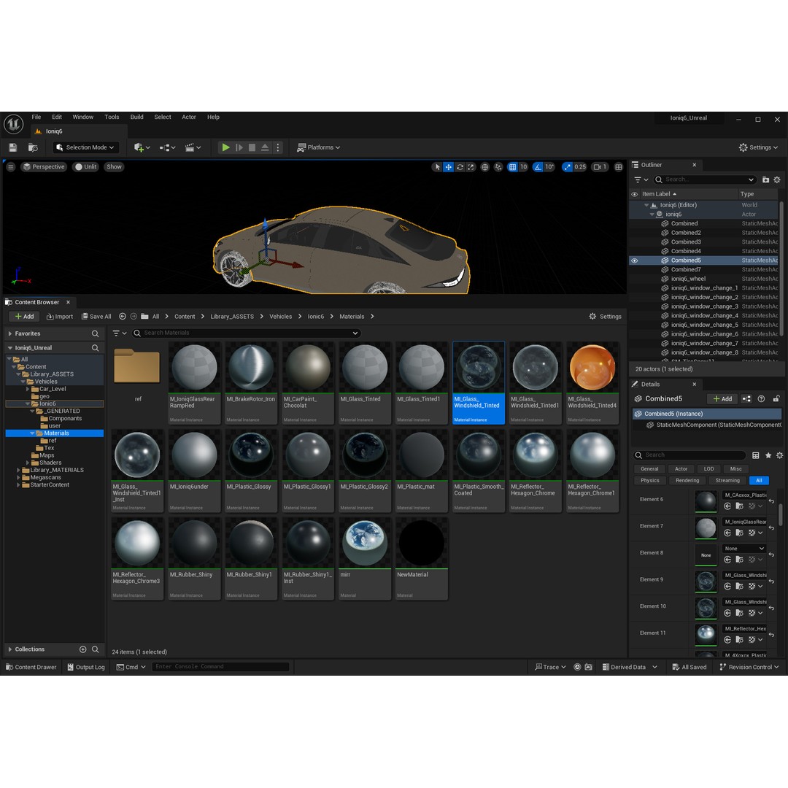The width and height of the screenshot is (788, 788).
Task: Open camera speed setting
Action: pos(600,167)
